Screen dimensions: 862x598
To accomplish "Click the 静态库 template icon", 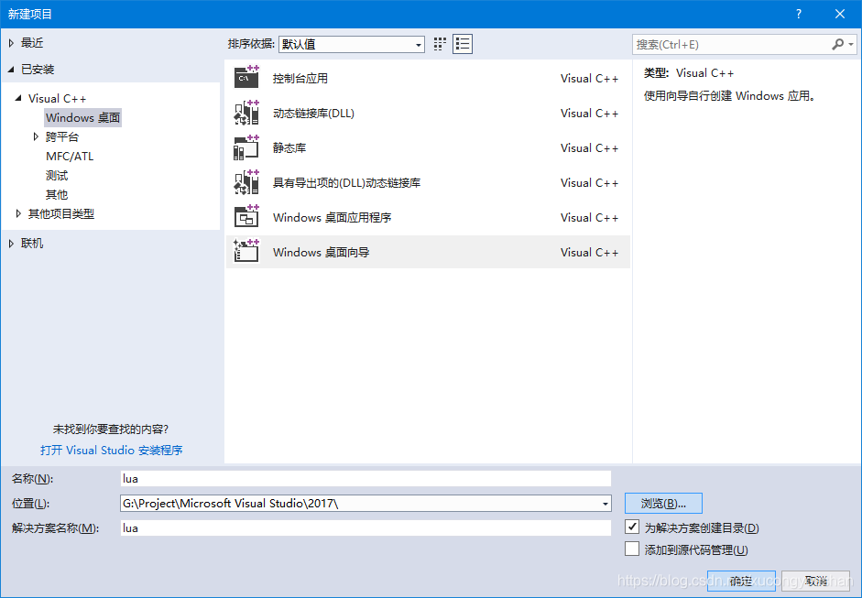I will (x=246, y=147).
